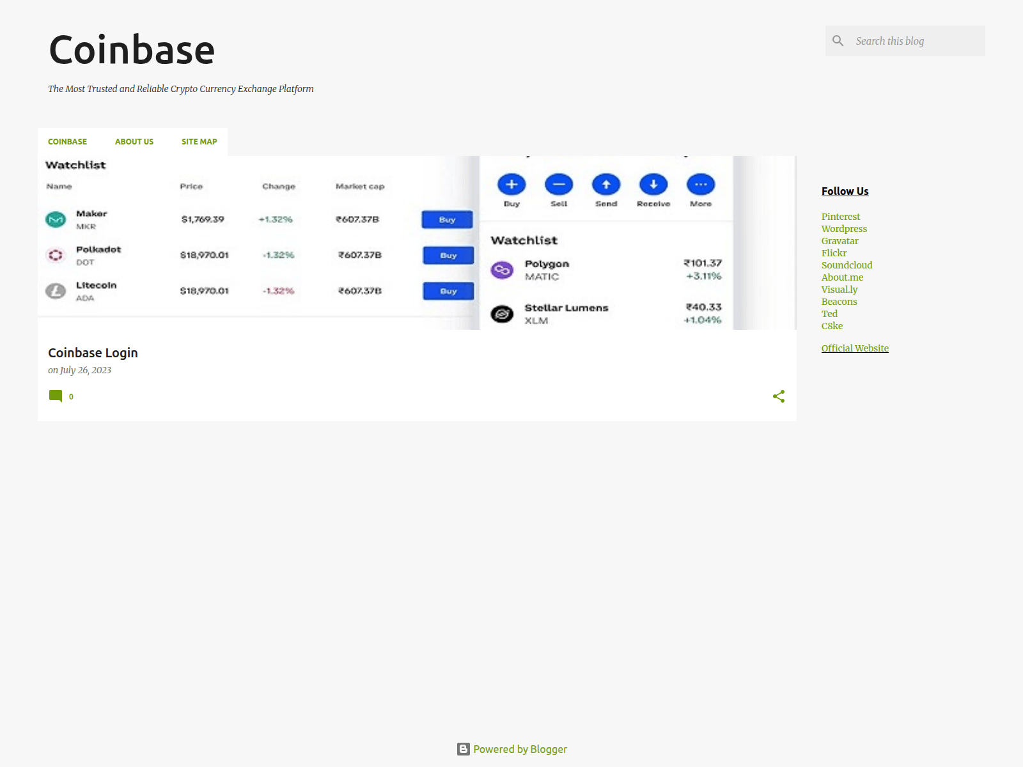Open the Coinbase blog title
1023x767 pixels.
(x=132, y=50)
